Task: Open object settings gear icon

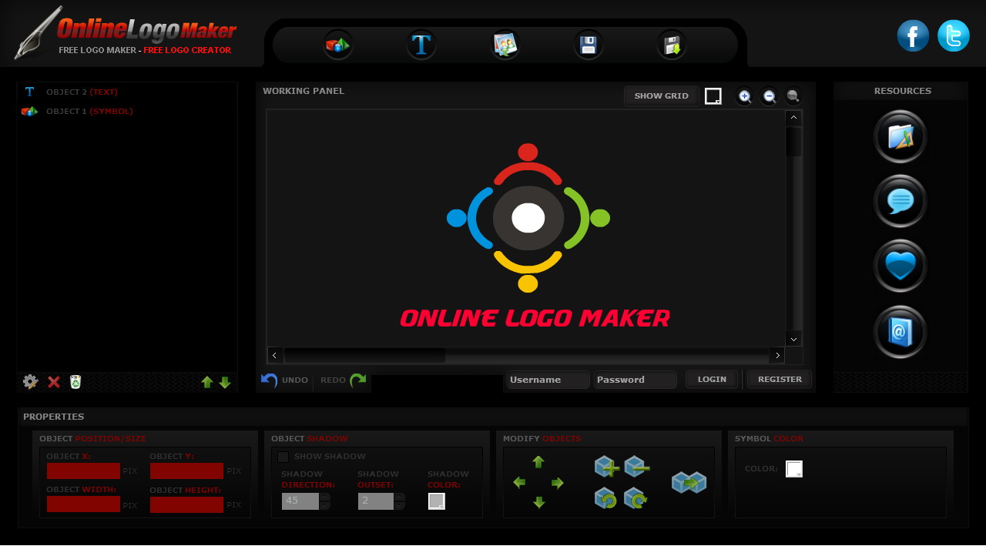Action: pyautogui.click(x=30, y=381)
